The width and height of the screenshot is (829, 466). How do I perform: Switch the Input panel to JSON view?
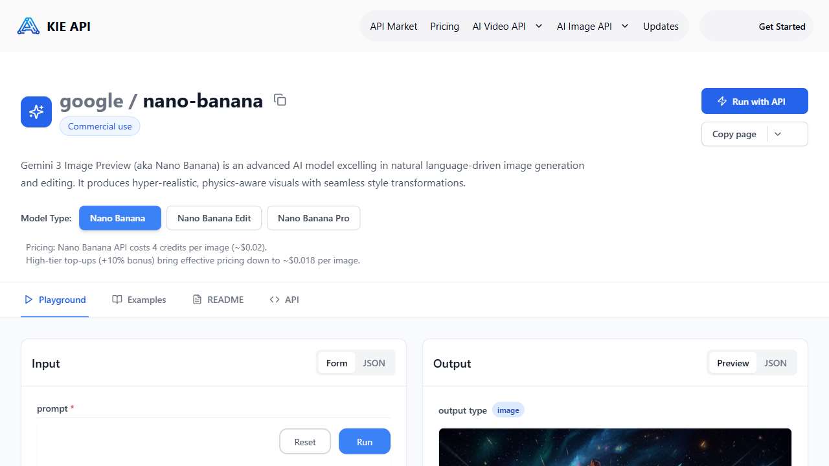[x=374, y=363]
